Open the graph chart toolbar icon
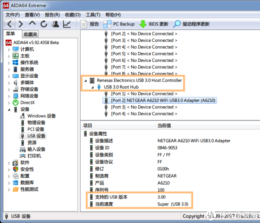 [x=67, y=24]
